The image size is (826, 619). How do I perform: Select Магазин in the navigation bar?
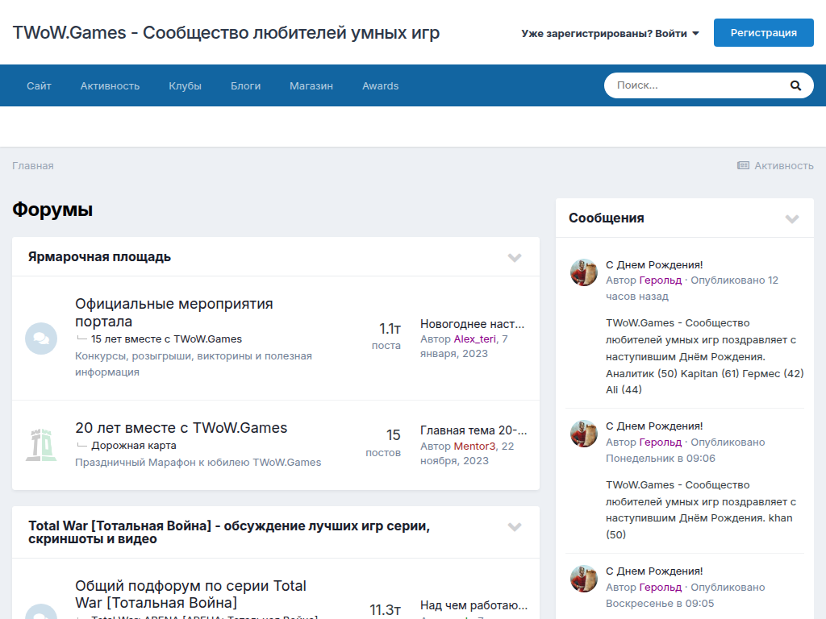tap(311, 85)
